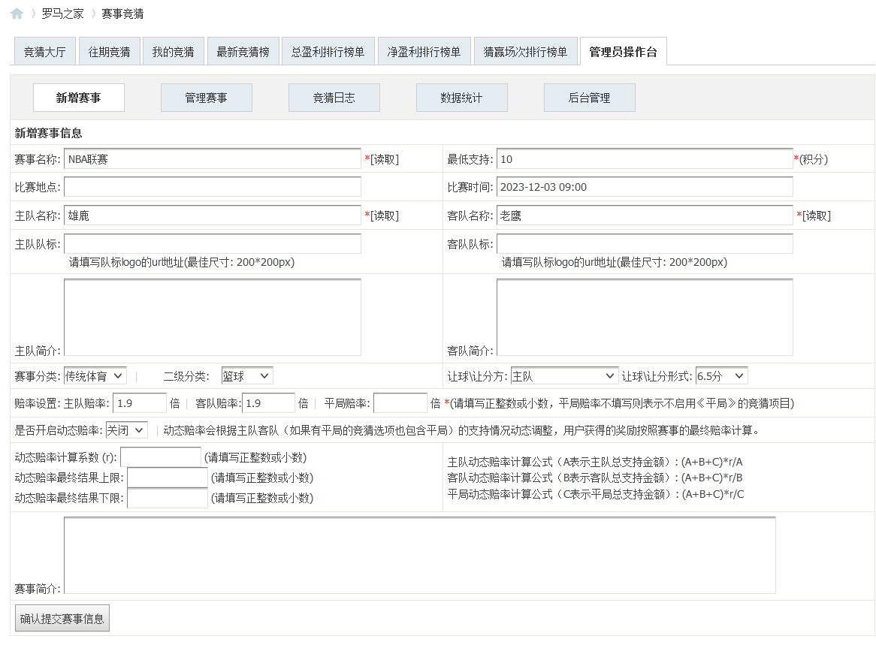This screenshot has width=876, height=648.
Task: Open the 是否开启动态赔率 dropdown showing 关闭
Action: click(x=125, y=430)
